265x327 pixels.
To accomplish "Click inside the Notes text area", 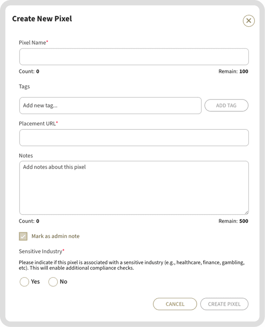I will (134, 188).
